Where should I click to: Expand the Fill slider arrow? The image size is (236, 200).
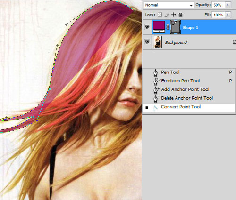click(x=228, y=15)
